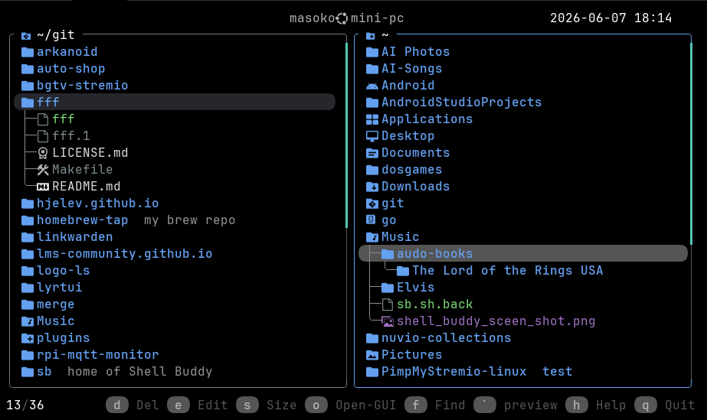
Task: Click the Makefile tools icon
Action: (43, 170)
